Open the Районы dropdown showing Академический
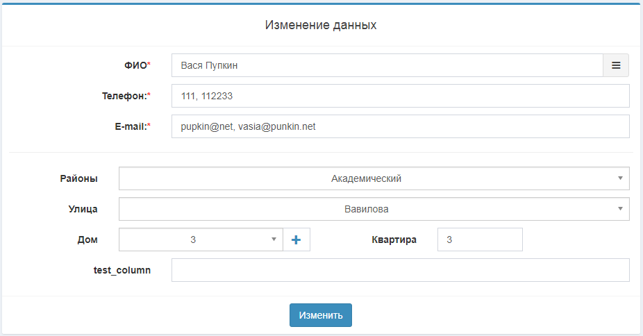643x336 pixels. point(374,178)
